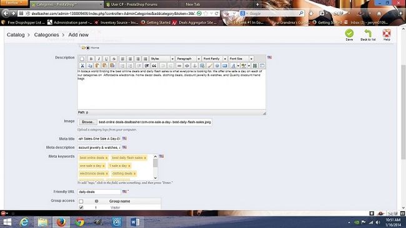Viewport: 406px width, 228px height.
Task: Toggle Italic formatting in the description editor
Action: point(99,59)
